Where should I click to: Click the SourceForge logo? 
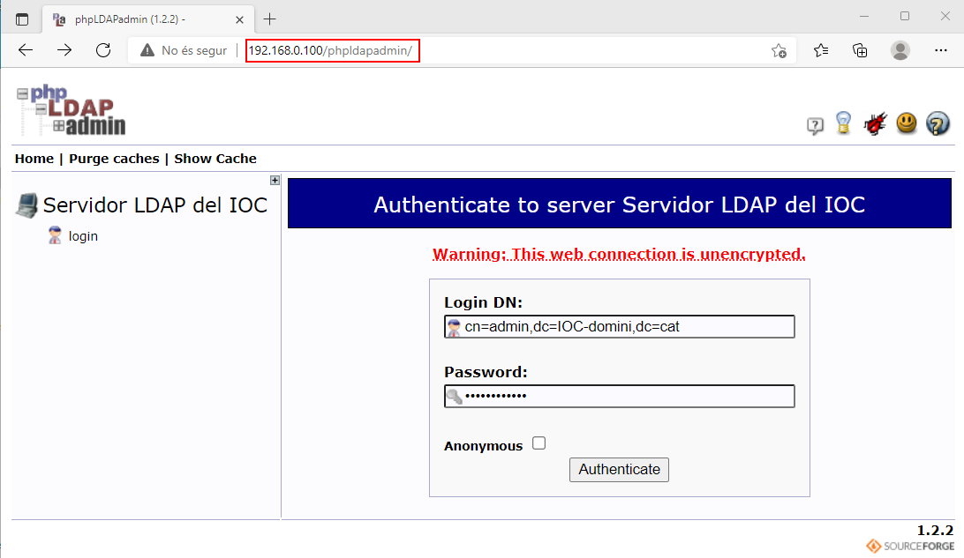click(x=909, y=546)
